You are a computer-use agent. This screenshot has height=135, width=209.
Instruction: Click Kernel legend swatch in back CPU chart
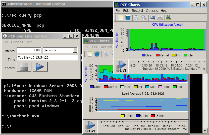[106, 87]
